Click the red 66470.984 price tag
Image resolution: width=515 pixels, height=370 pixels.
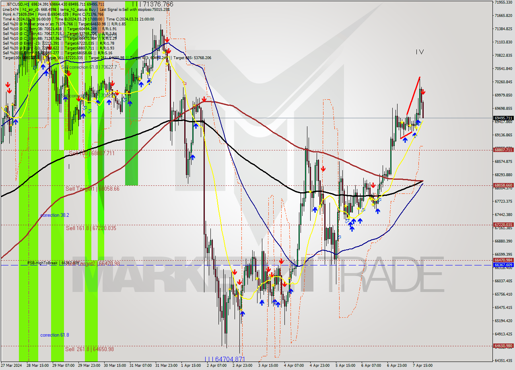(x=503, y=260)
